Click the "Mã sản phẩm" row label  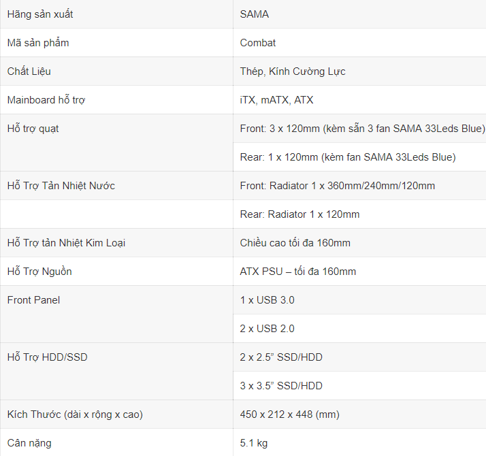click(x=38, y=43)
